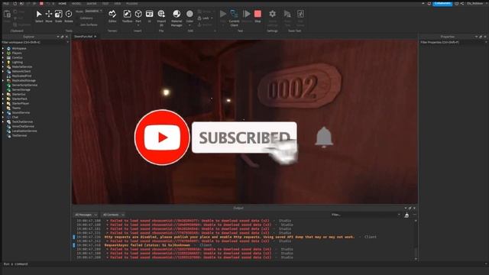Open the MODEL ribbon tab
Viewport: 489px width, 275px height.
pyautogui.click(x=76, y=3)
